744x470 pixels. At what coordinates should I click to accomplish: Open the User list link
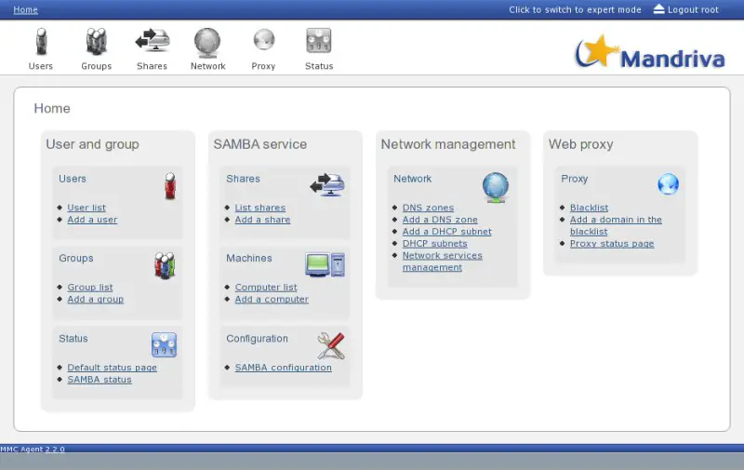[86, 208]
